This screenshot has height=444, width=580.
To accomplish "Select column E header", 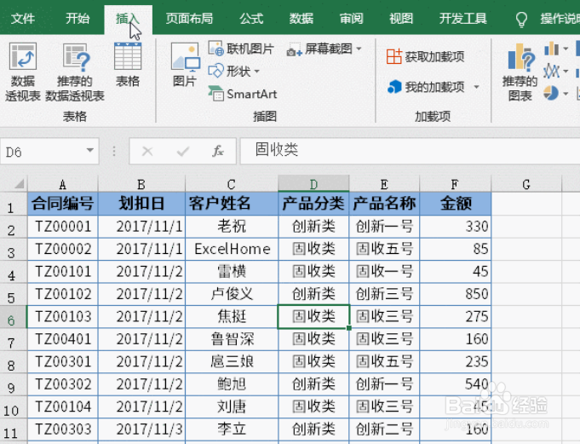I will tap(384, 184).
